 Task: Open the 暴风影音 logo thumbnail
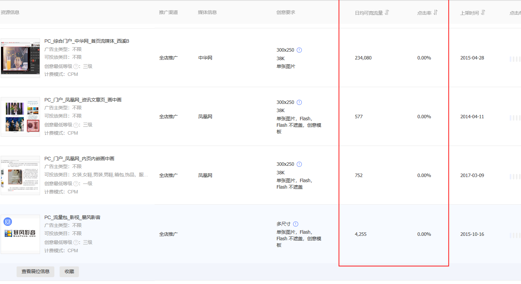coord(20,234)
